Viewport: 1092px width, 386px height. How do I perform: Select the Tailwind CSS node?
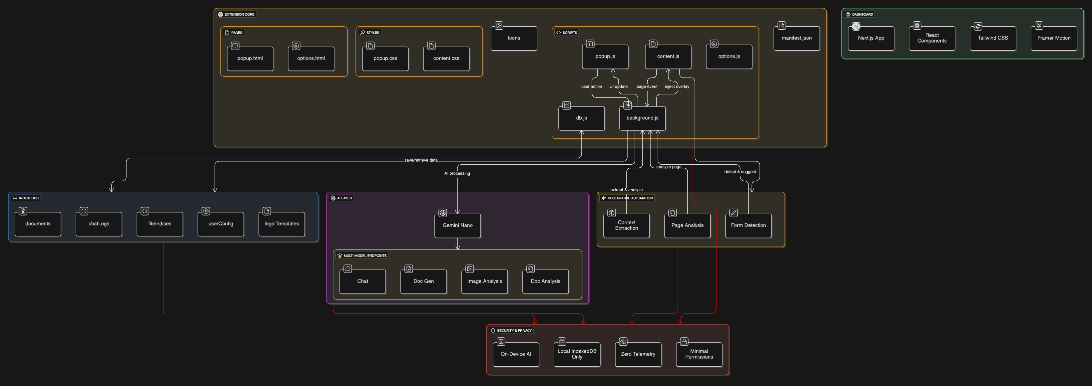pos(992,38)
